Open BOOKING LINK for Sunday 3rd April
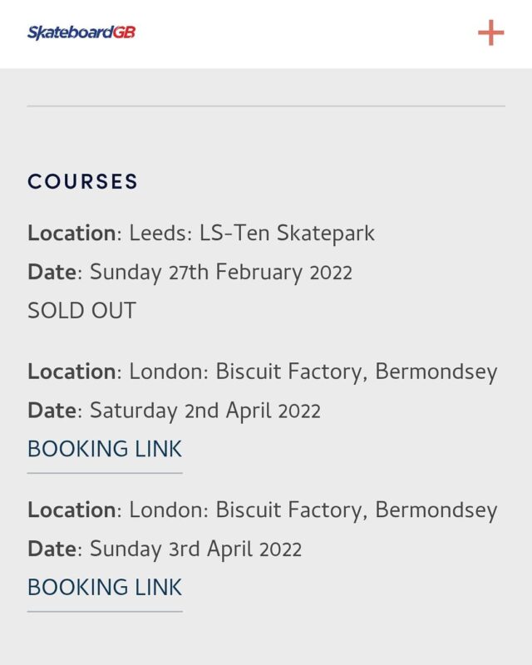 click(x=105, y=587)
